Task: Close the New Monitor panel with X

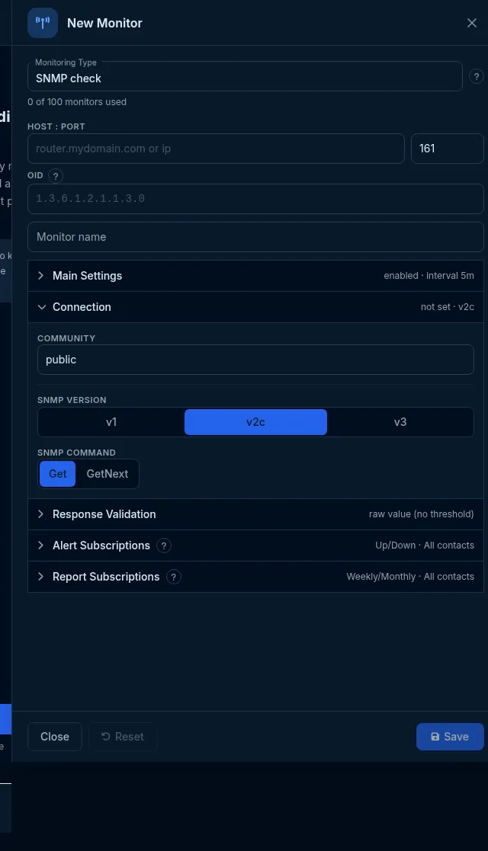Action: 472,23
